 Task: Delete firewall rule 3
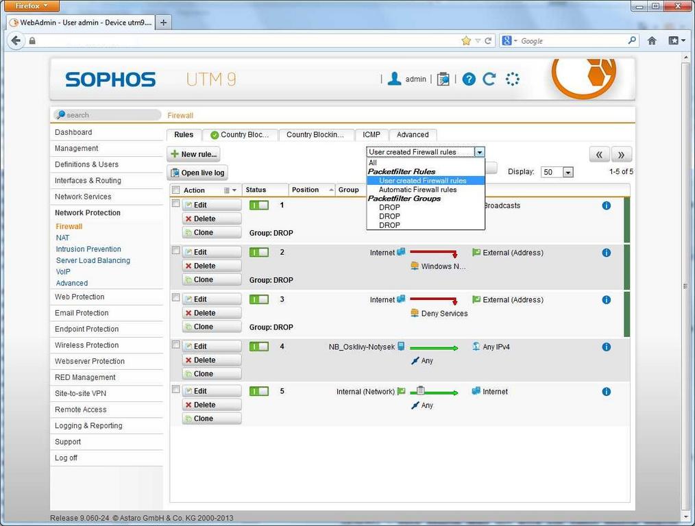pos(212,313)
